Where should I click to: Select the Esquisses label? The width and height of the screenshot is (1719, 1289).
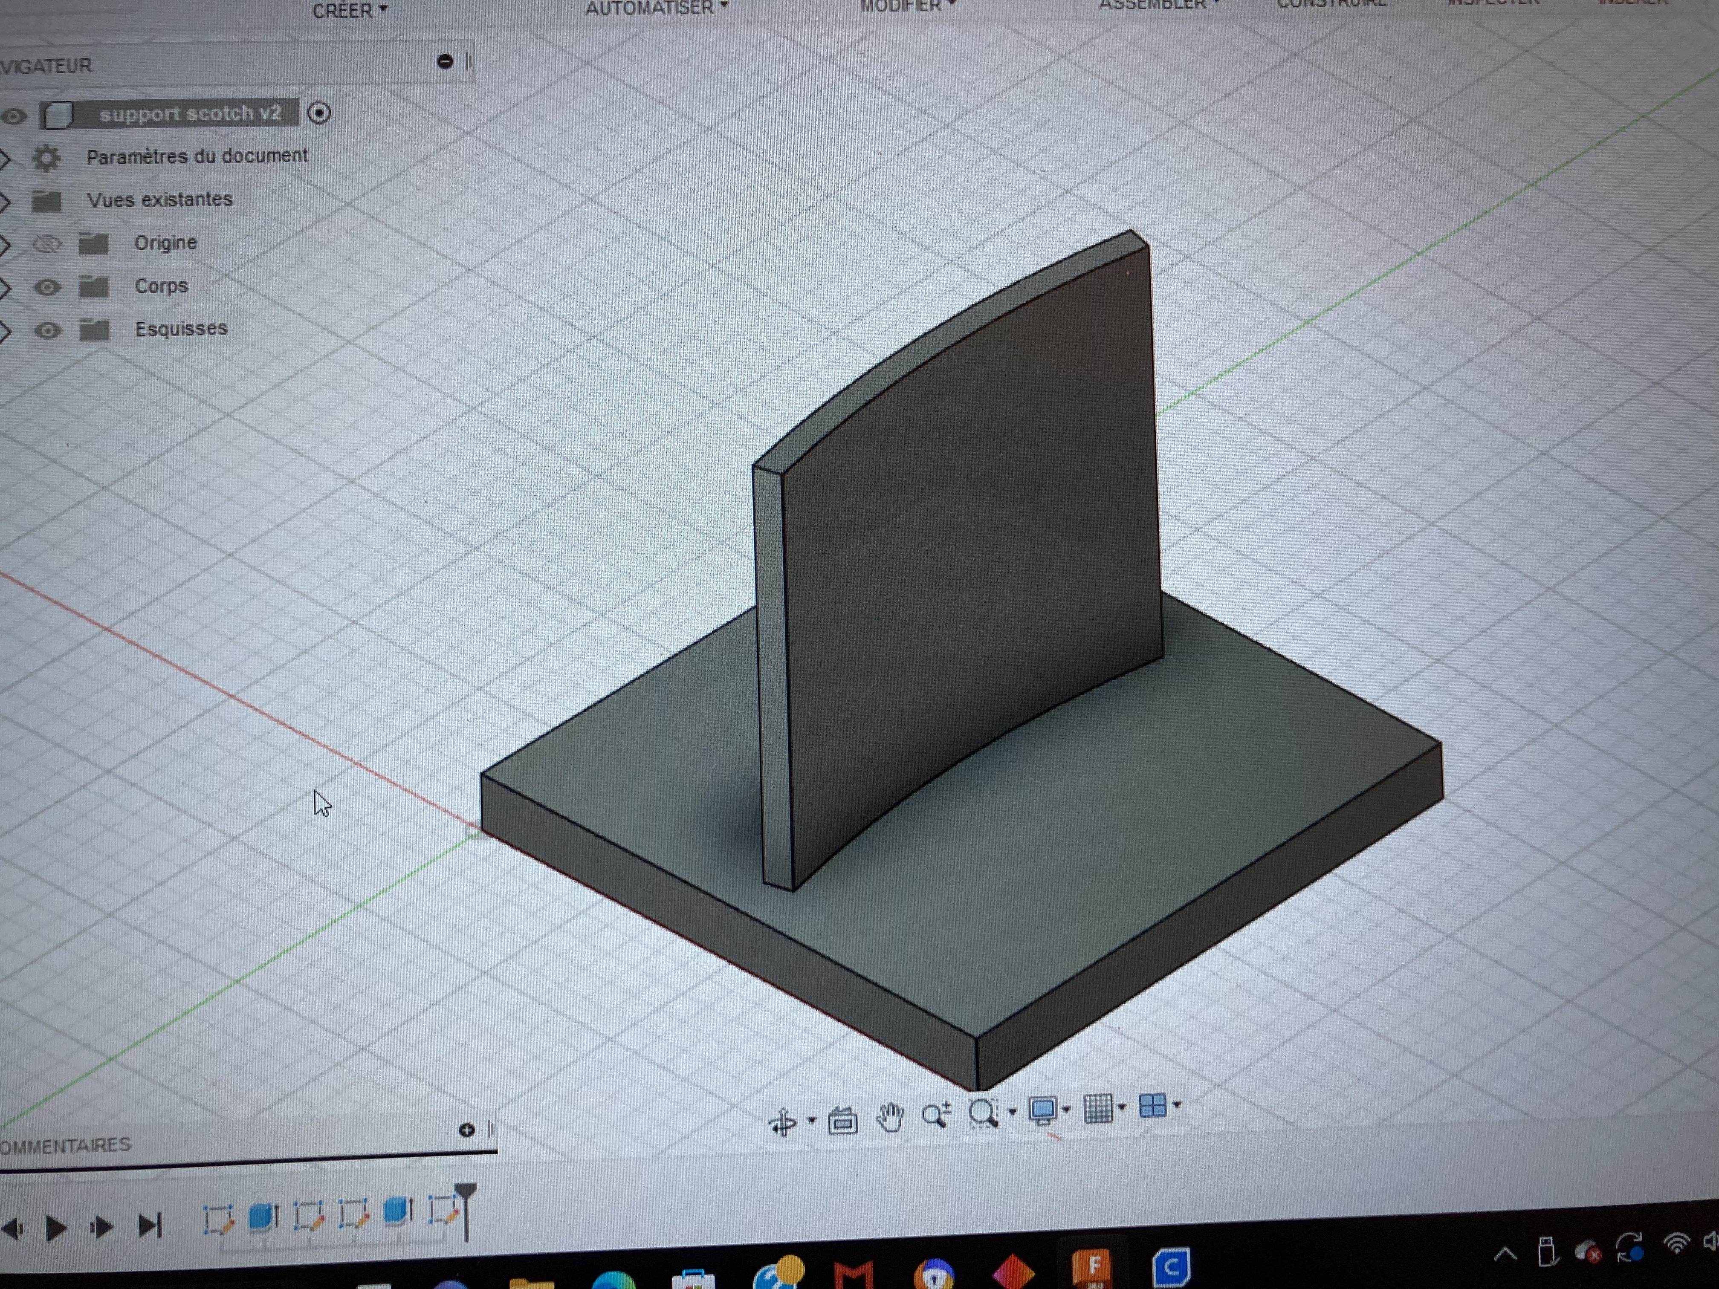pos(181,329)
